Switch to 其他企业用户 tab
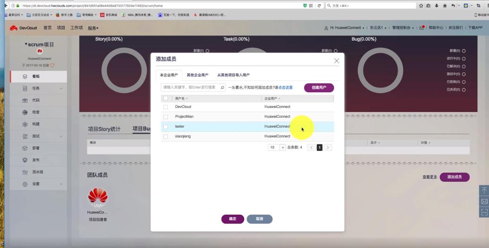 pos(197,75)
